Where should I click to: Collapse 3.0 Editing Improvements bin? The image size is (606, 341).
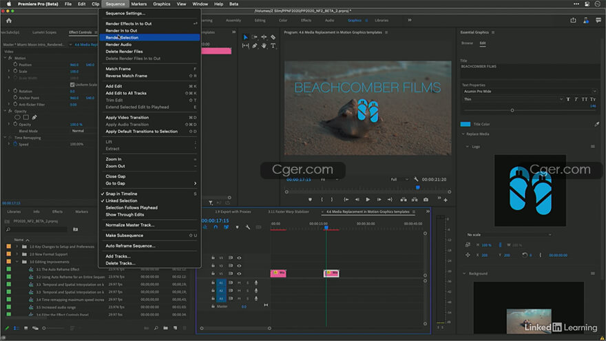point(17,262)
